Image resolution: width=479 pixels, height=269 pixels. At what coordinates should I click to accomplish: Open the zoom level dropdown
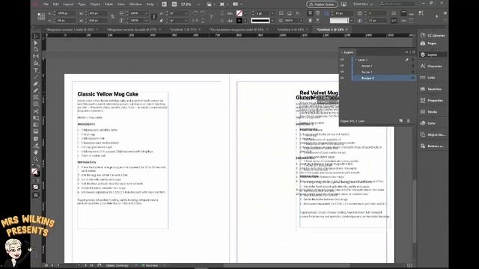tap(198, 4)
